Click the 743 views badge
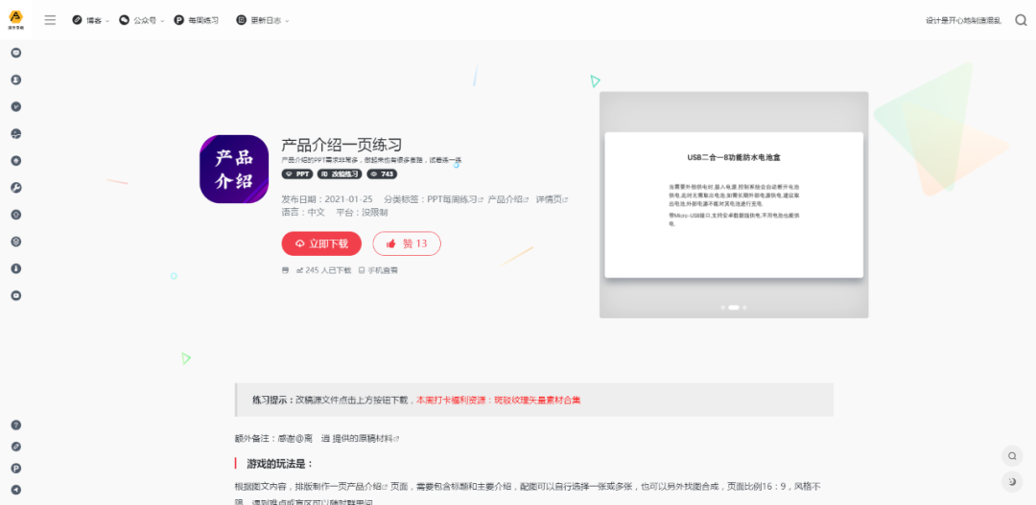Screen dimensions: 1036x505 [x=382, y=174]
